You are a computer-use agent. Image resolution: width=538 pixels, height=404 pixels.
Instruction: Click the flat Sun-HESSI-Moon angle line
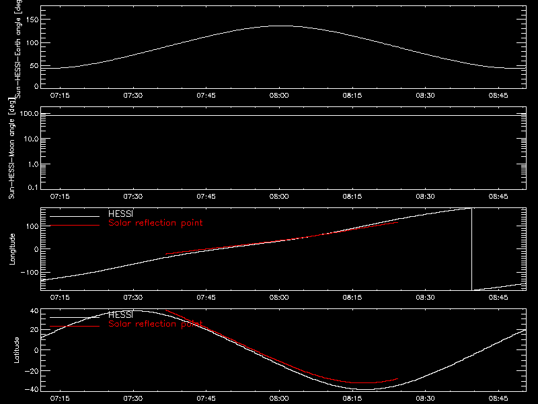(283, 115)
